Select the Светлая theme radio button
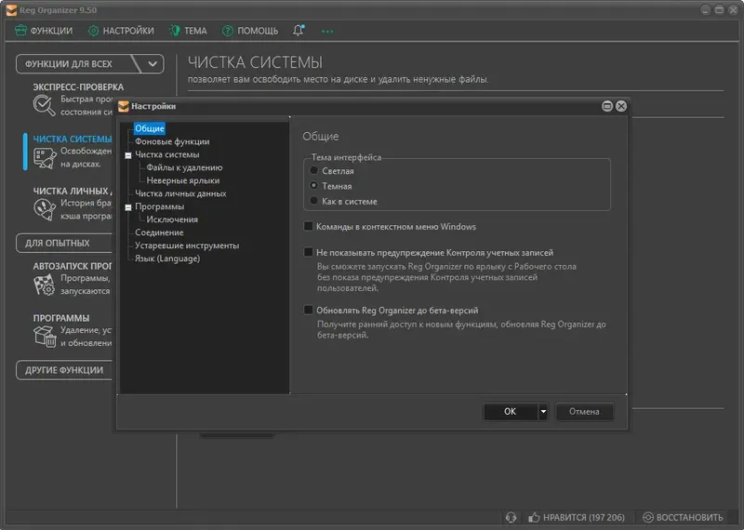This screenshot has height=530, width=744. [314, 171]
